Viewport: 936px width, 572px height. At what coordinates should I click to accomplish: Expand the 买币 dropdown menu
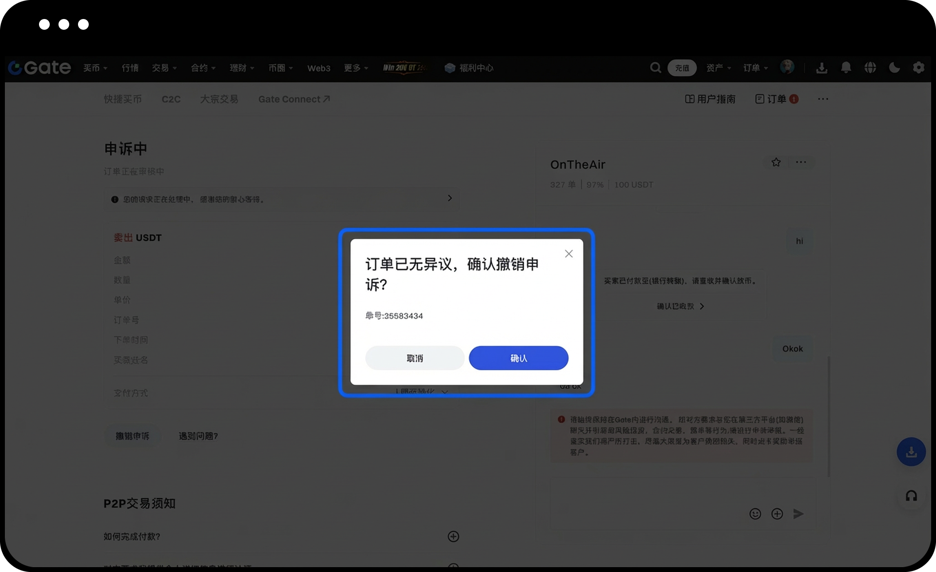[95, 68]
